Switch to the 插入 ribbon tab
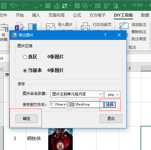 (x=36, y=15)
